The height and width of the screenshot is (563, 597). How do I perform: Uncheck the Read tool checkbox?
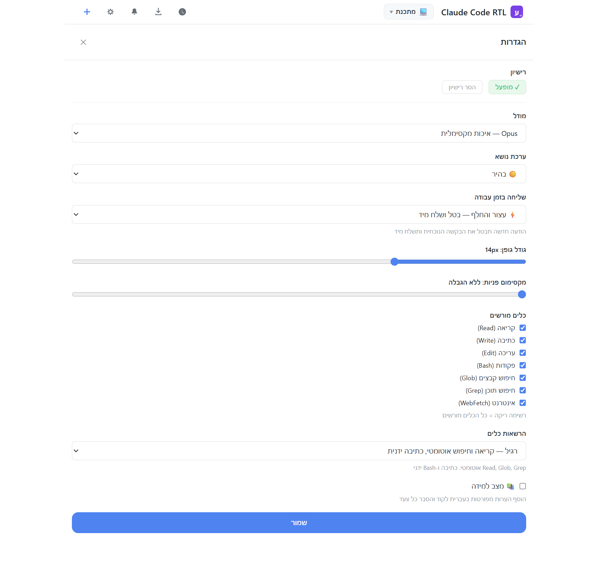pyautogui.click(x=523, y=328)
